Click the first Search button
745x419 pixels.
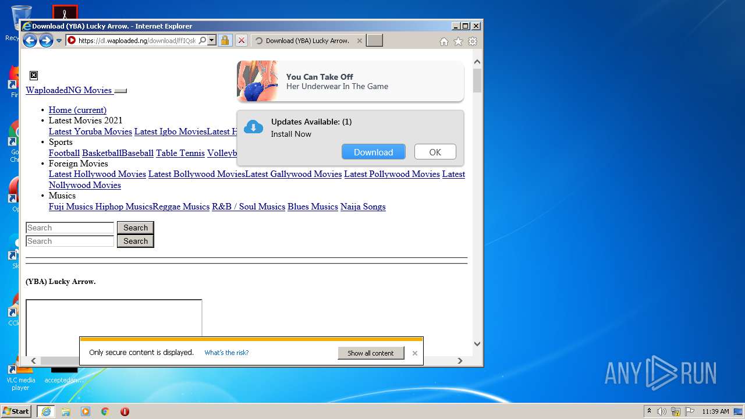tap(136, 228)
